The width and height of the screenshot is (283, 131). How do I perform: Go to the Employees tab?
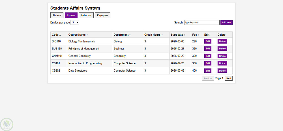coord(102,15)
